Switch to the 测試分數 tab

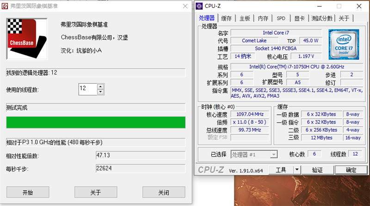click(322, 18)
